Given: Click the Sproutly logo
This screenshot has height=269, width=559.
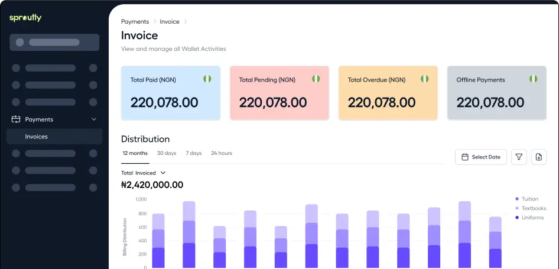Looking at the screenshot, I should pos(25,18).
